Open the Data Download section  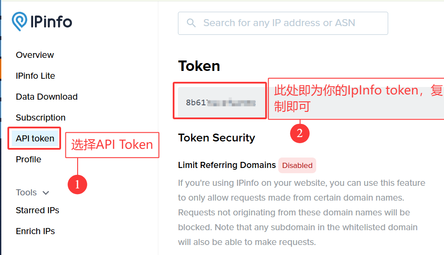[47, 97]
